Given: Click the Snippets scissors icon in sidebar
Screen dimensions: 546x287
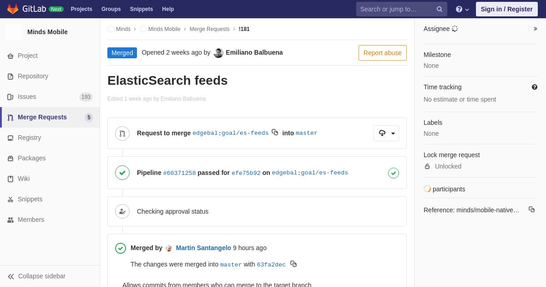Looking at the screenshot, I should coord(10,200).
